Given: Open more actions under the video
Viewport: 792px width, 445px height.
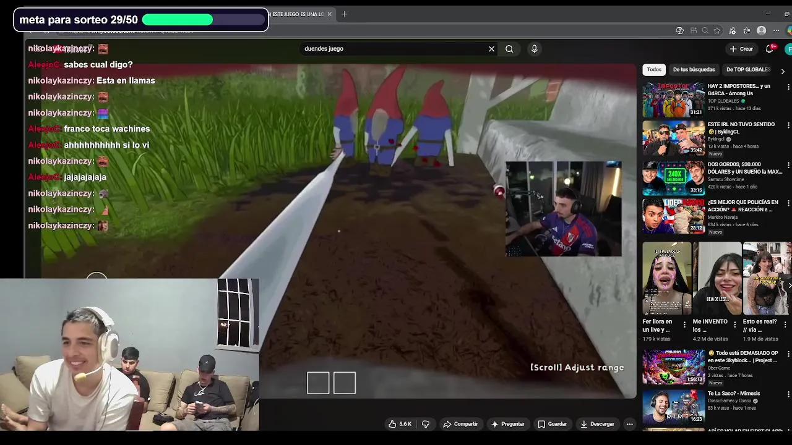Looking at the screenshot, I should coord(629,424).
